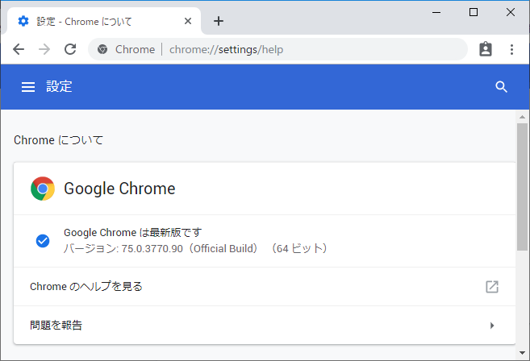Viewport: 530px width, 361px height.
Task: Reload the page with the refresh icon
Action: 70,49
